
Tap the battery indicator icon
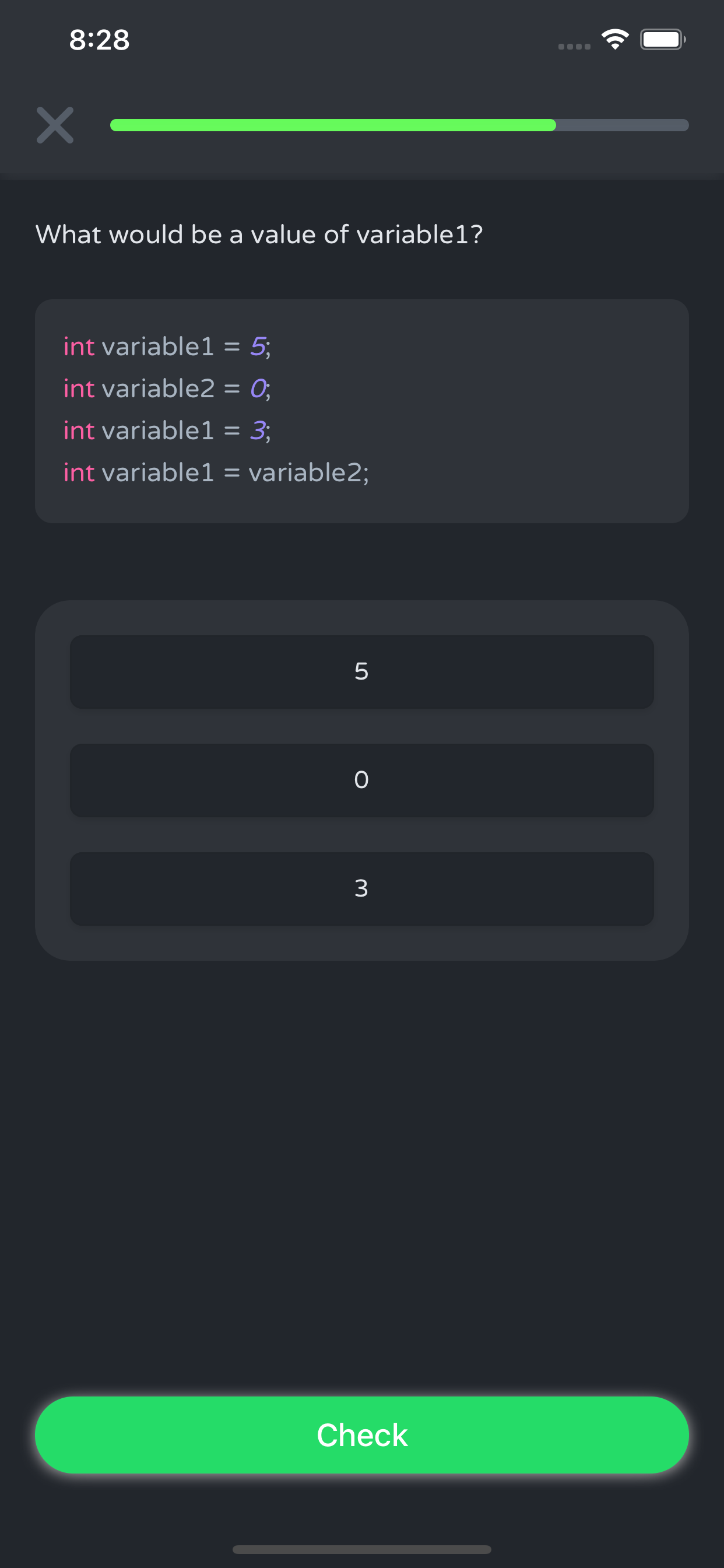pos(662,39)
